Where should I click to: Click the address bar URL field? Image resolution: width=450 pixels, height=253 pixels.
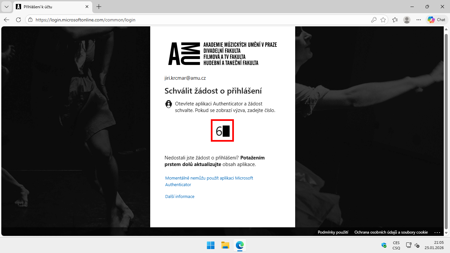[x=198, y=20]
